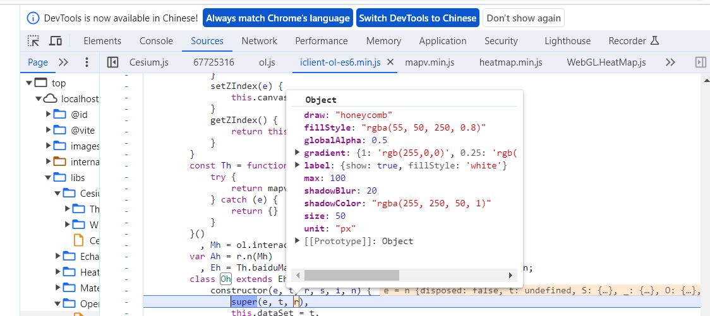The height and width of the screenshot is (316, 710).
Task: Click the @id folder icon
Action: coord(60,114)
